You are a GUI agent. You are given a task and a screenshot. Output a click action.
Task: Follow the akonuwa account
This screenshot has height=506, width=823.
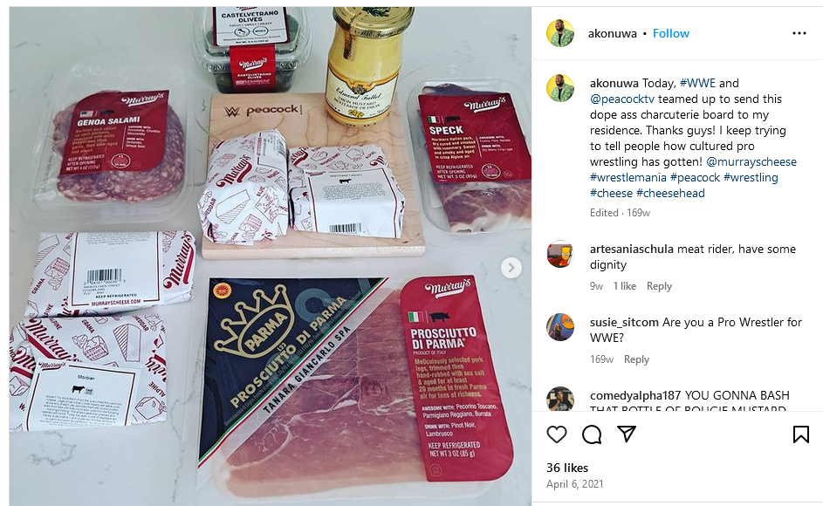point(671,33)
